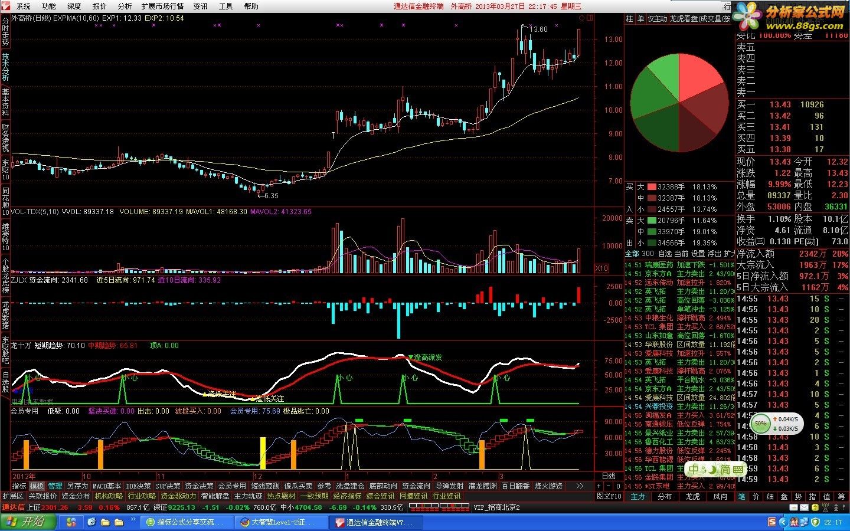Click the red 买 大 legend swatch
The height and width of the screenshot is (531, 850).
point(652,187)
